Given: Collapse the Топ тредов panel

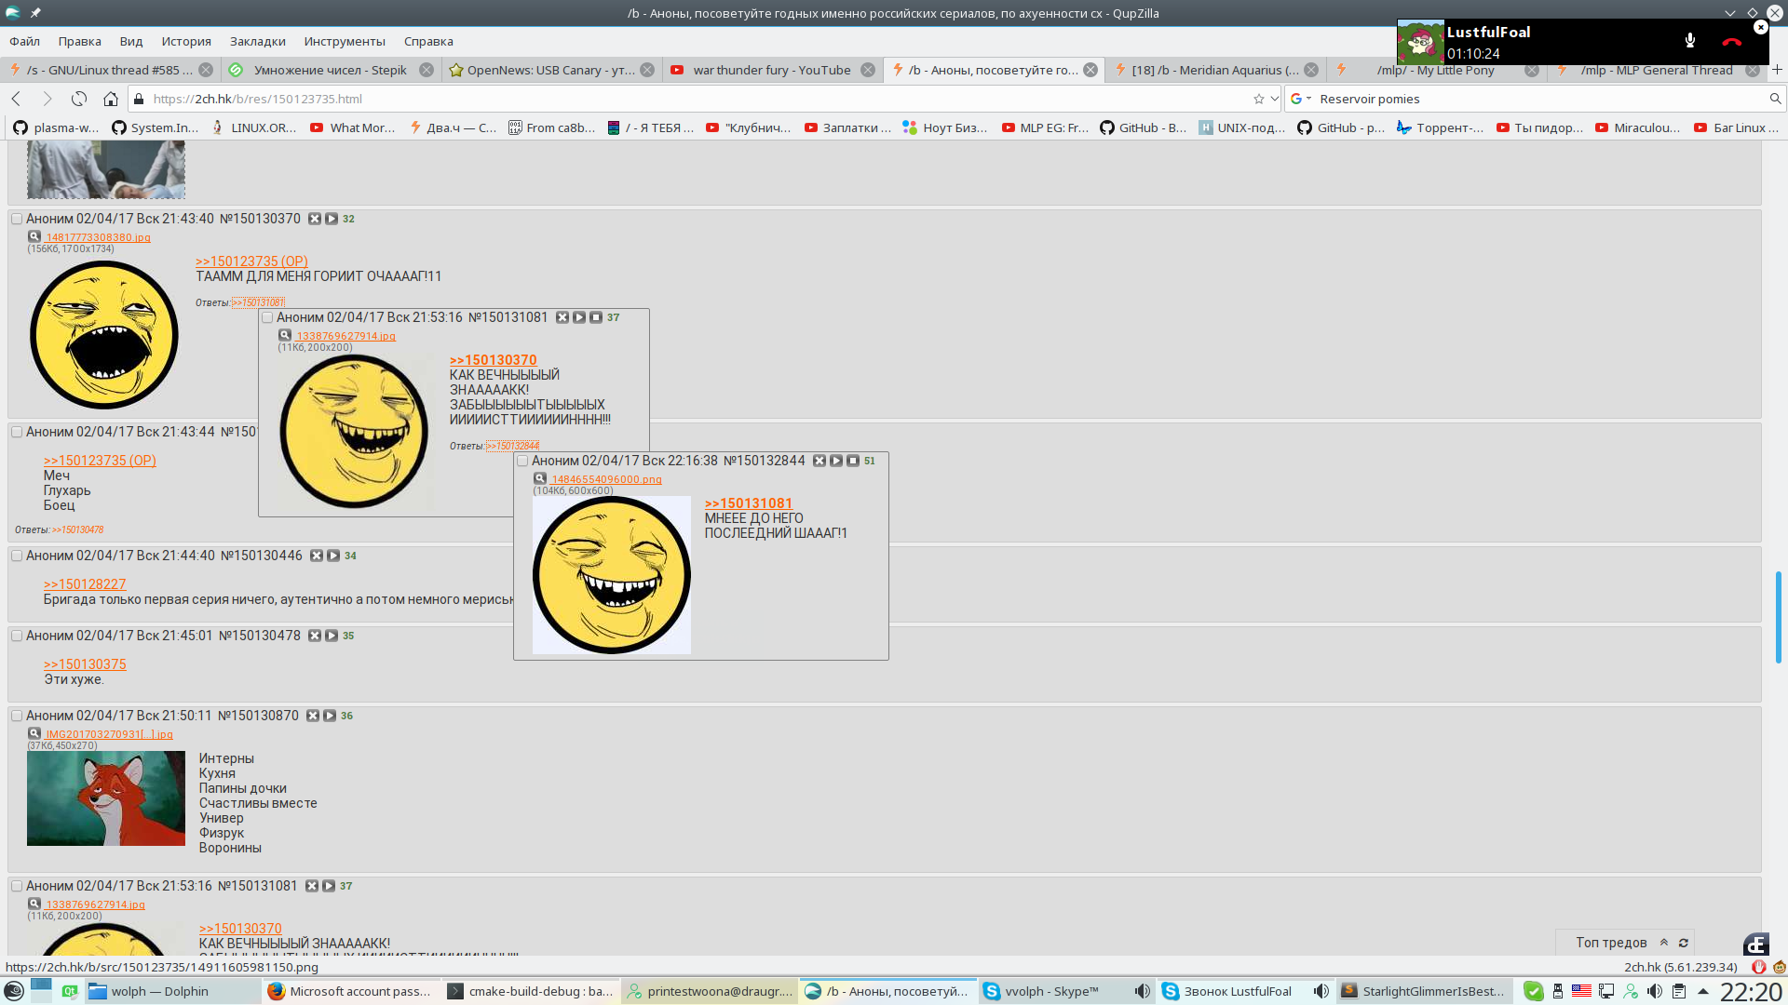Looking at the screenshot, I should 1664,943.
